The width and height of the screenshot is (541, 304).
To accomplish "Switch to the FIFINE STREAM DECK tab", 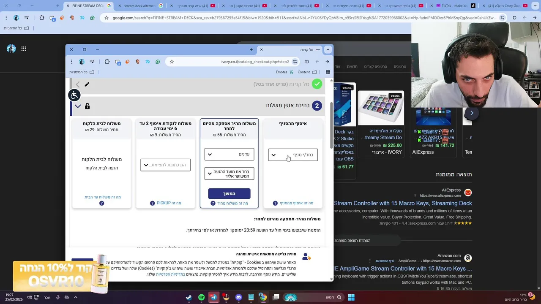I will (x=87, y=6).
